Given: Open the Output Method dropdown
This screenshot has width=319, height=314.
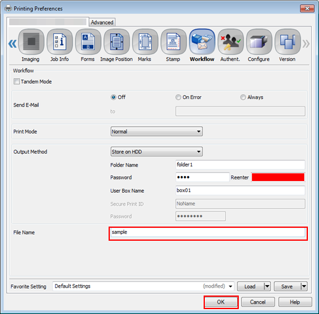Looking at the screenshot, I should click(x=157, y=151).
